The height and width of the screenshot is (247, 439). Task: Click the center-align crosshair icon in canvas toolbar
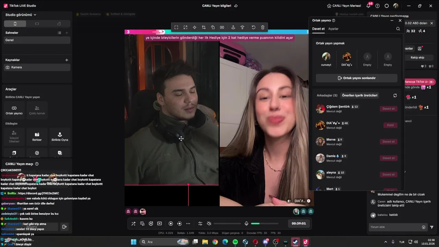pos(194,27)
